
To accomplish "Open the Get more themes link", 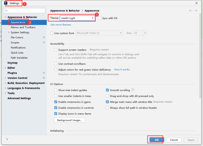I will tap(61, 25).
